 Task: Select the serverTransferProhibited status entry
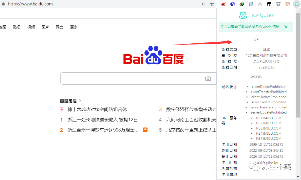click(x=269, y=107)
